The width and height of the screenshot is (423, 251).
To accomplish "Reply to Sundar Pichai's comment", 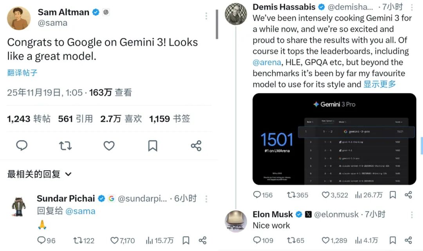I will (x=46, y=240).
